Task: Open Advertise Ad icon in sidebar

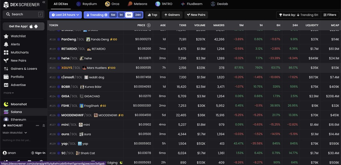Action: click(6, 85)
